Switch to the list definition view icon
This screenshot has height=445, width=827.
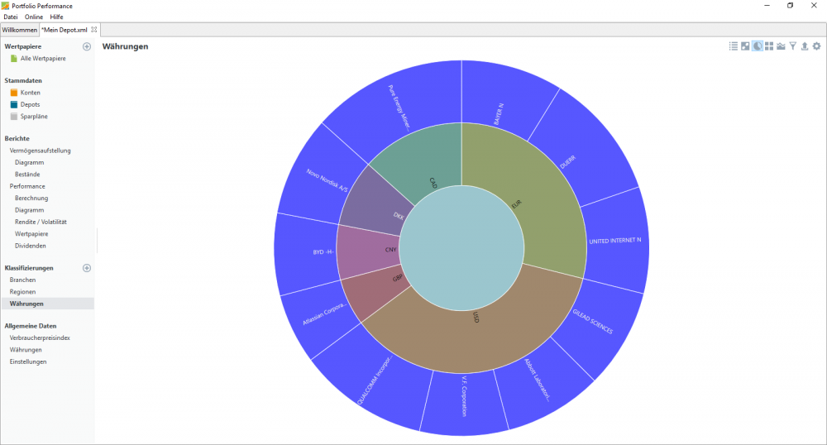click(733, 46)
